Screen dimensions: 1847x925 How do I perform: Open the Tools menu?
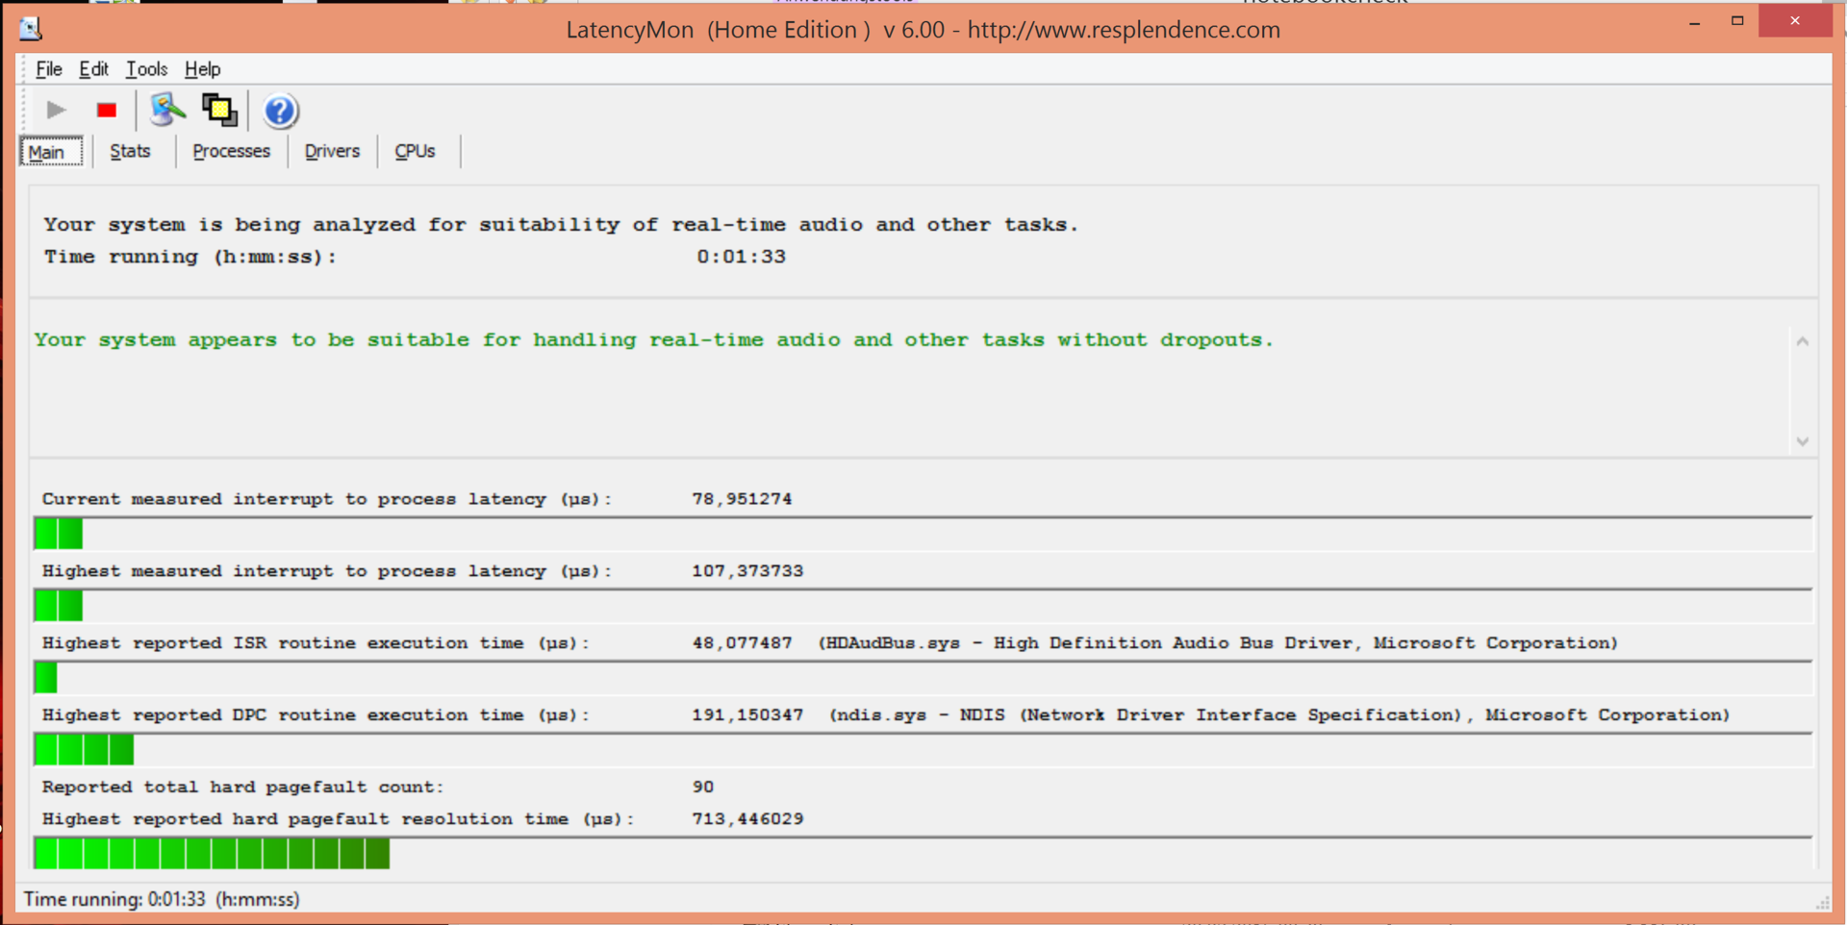point(146,69)
